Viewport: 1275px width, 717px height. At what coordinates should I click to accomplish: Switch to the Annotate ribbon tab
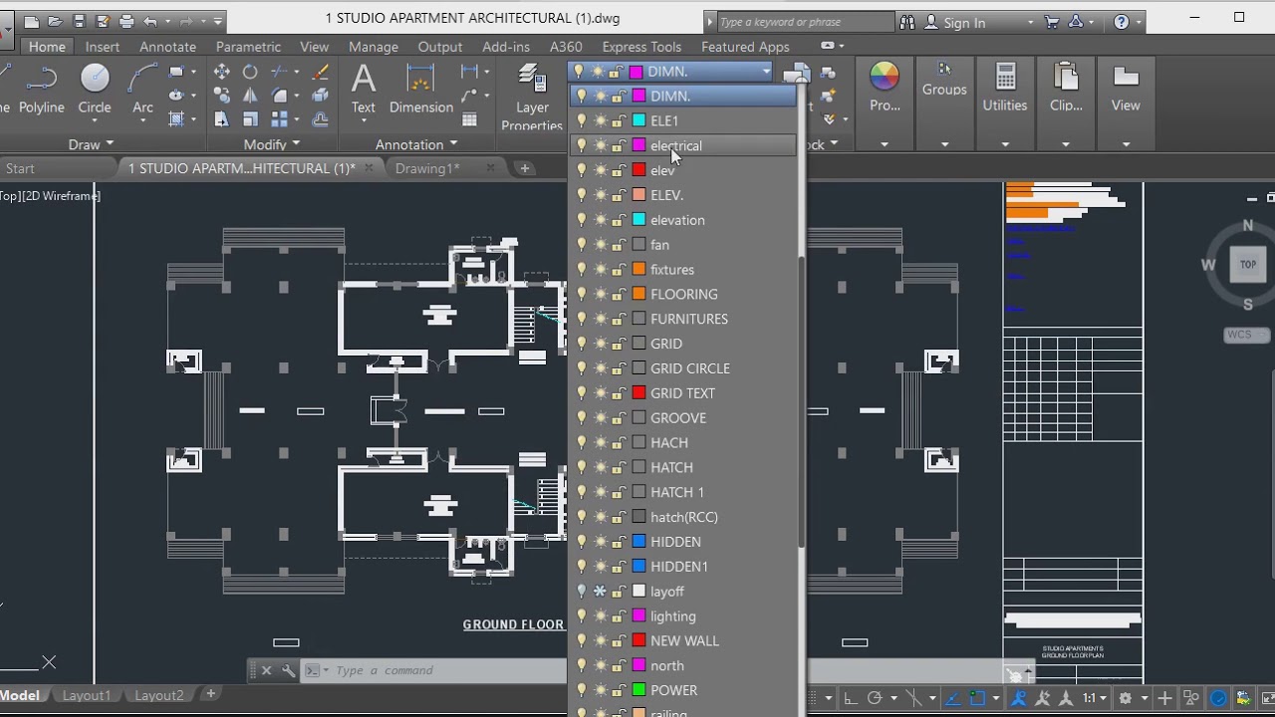point(167,47)
